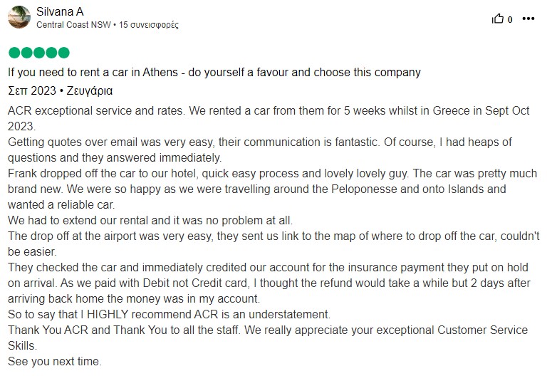Click the 'ACR exceptional service and rates' sentence
The width and height of the screenshot is (547, 376).
pos(95,110)
